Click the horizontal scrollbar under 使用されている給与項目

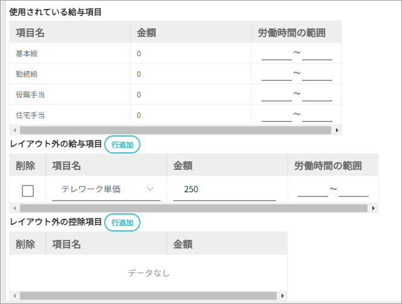(x=176, y=131)
